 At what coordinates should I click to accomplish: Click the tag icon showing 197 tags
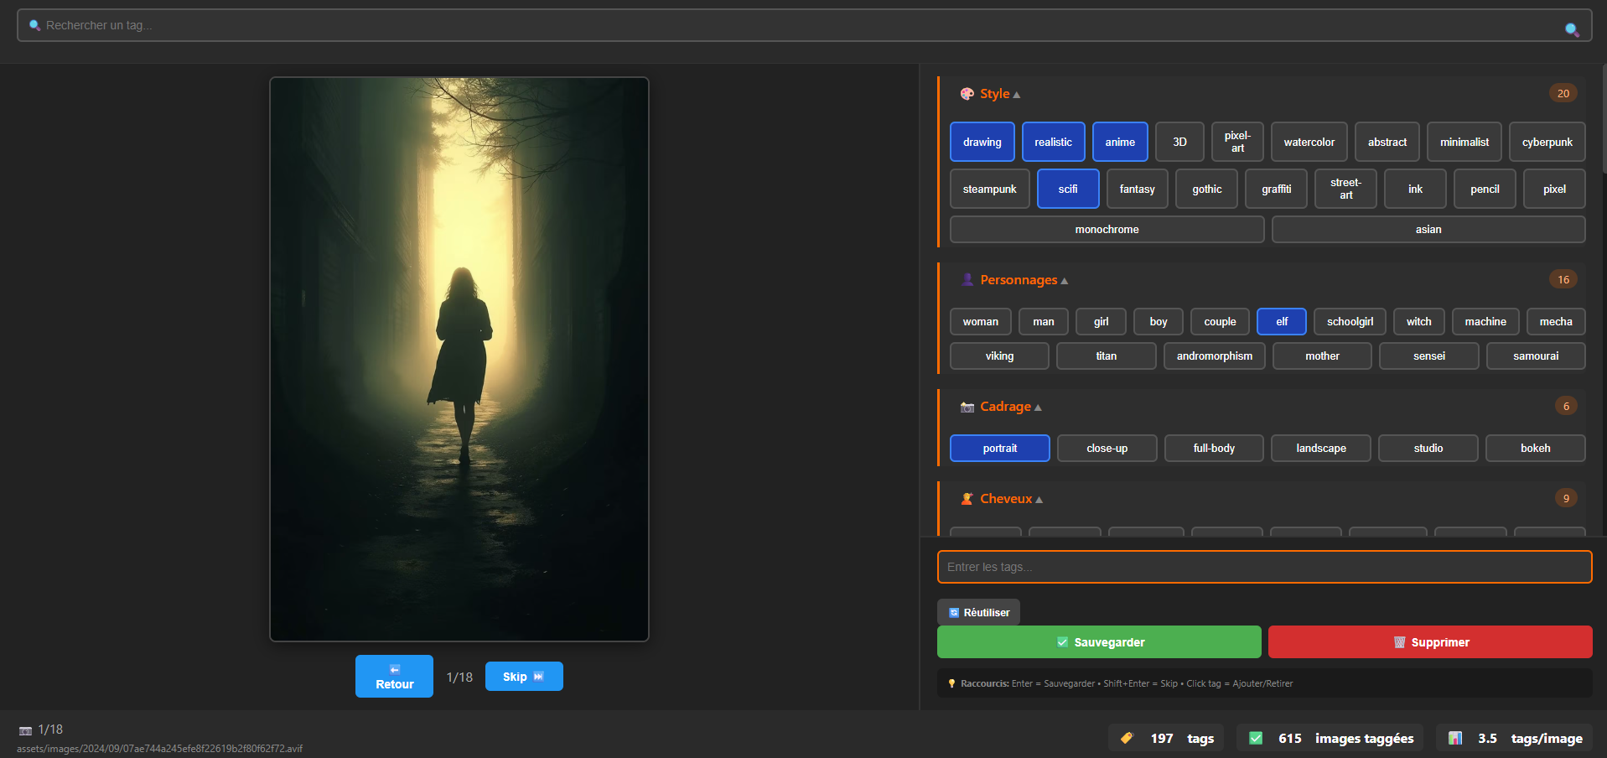coord(1127,738)
